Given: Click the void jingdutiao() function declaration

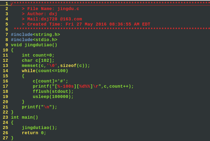Looking at the screenshot, I should point(34,45).
